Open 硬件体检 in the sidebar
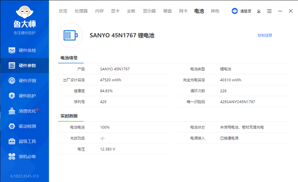 point(25,50)
